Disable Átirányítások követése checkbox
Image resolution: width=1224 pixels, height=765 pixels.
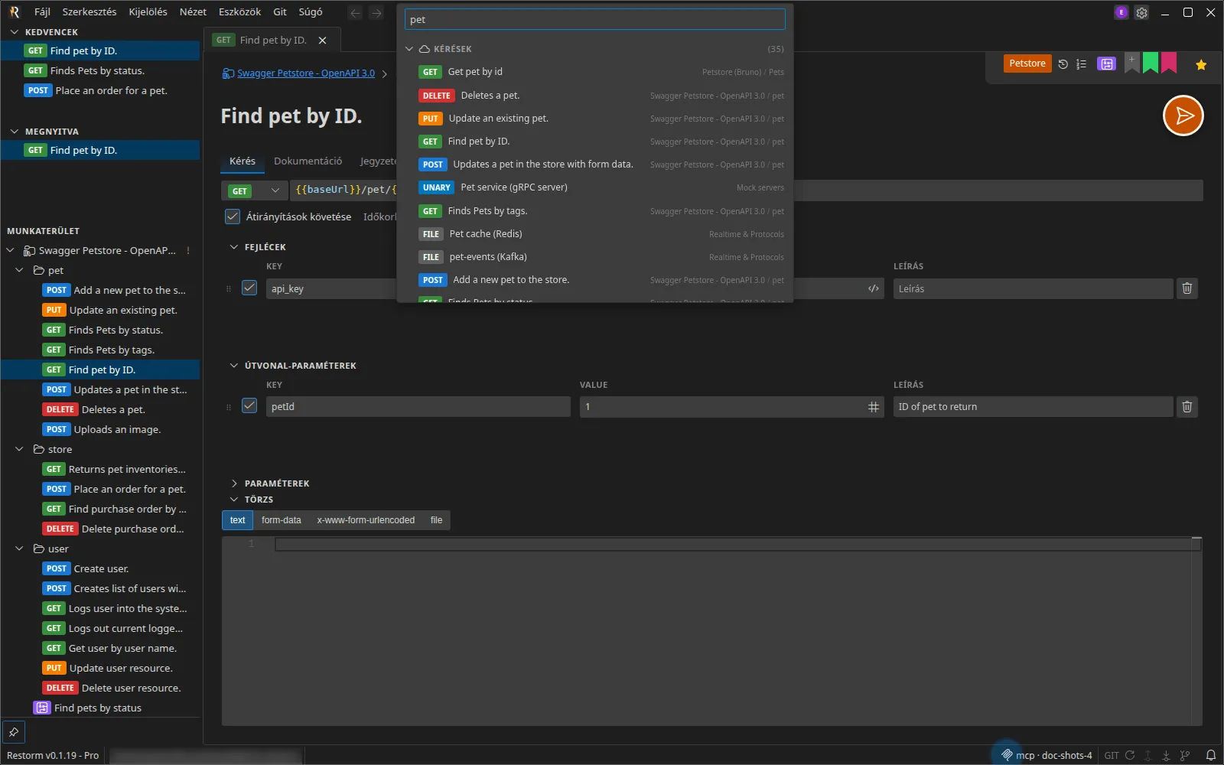(x=233, y=216)
